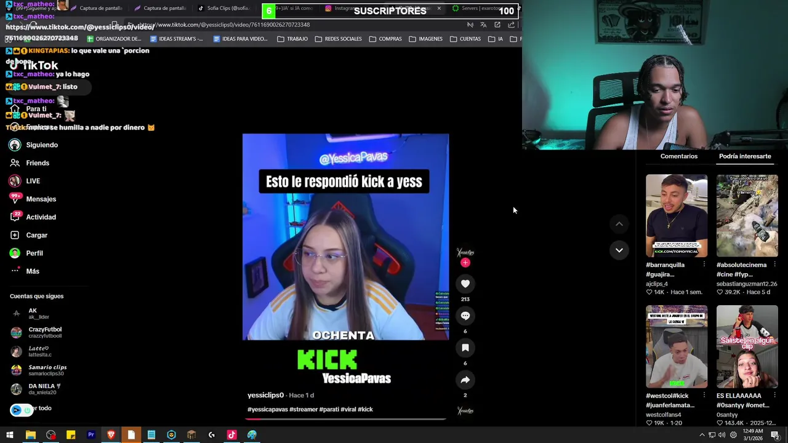Click the share icon in address bar
This screenshot has height=443, width=788.
tap(512, 25)
